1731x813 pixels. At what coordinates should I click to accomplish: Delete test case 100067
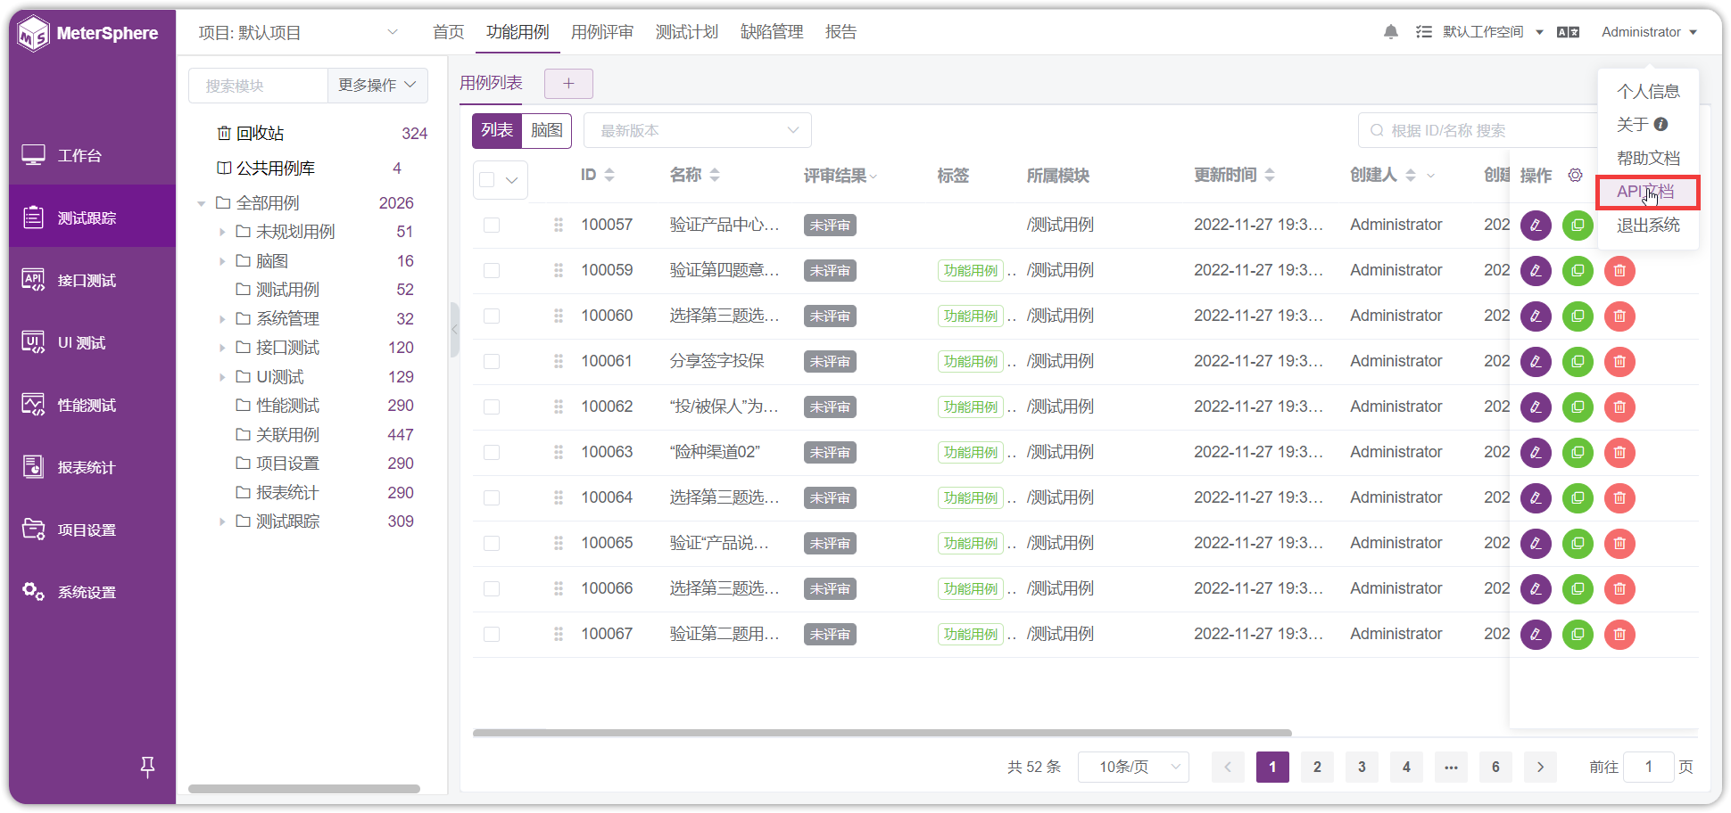click(1619, 635)
